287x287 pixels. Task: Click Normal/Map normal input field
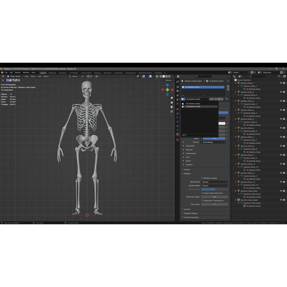[x=213, y=142]
